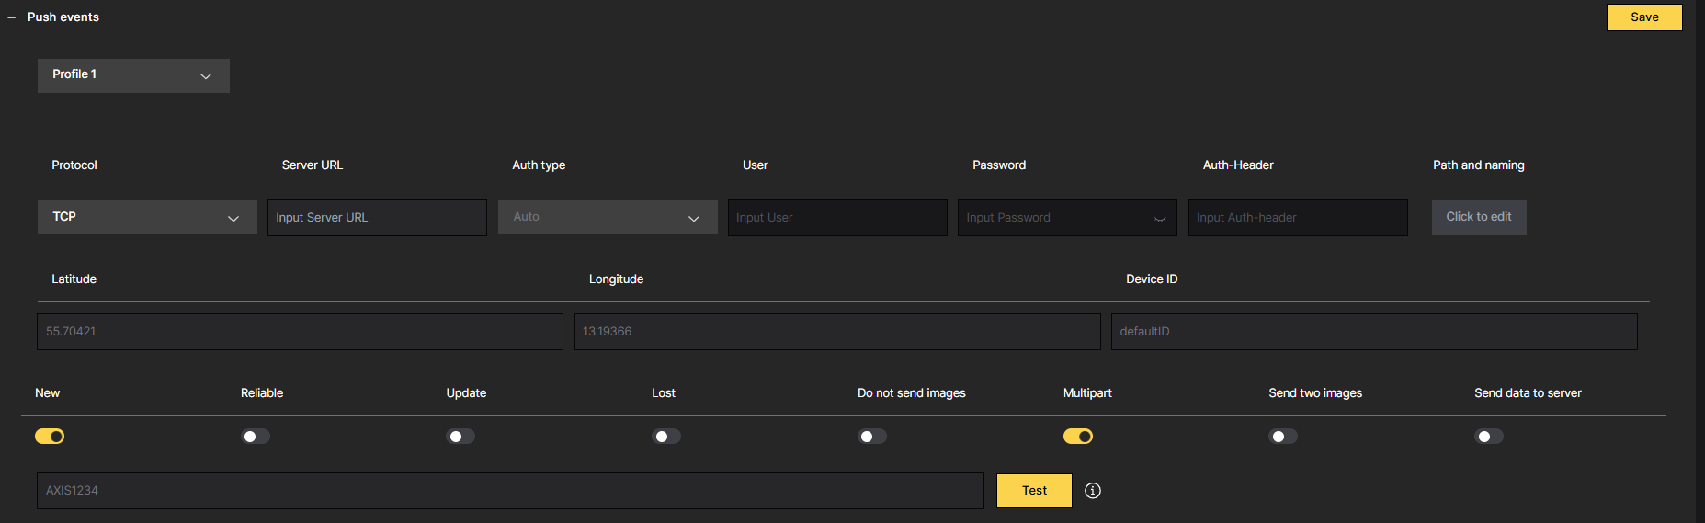This screenshot has height=523, width=1705.
Task: Enable the Reliable toggle
Action: [256, 437]
